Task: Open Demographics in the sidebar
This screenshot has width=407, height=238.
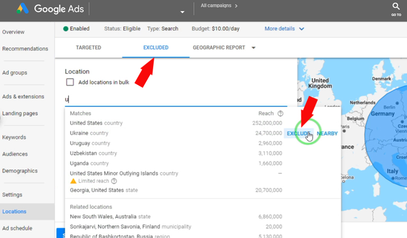Action: tap(20, 171)
